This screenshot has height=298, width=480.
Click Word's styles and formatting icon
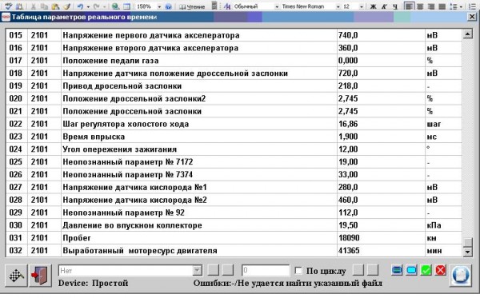(227, 6)
